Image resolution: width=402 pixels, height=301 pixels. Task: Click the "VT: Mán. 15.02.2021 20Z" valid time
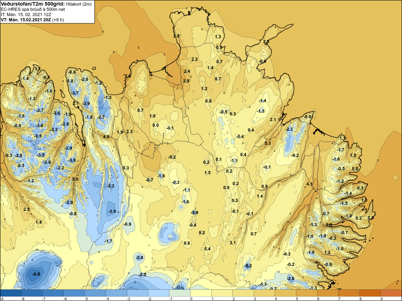click(26, 20)
